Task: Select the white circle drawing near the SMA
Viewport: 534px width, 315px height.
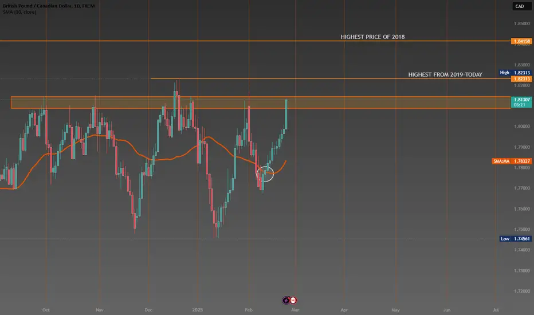Action: pyautogui.click(x=265, y=174)
